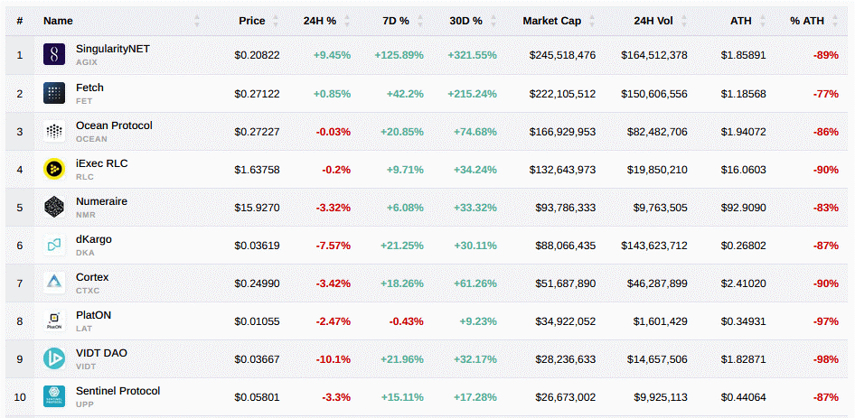Click the +321.55% 30D change value
The height and width of the screenshot is (418, 855).
click(472, 55)
